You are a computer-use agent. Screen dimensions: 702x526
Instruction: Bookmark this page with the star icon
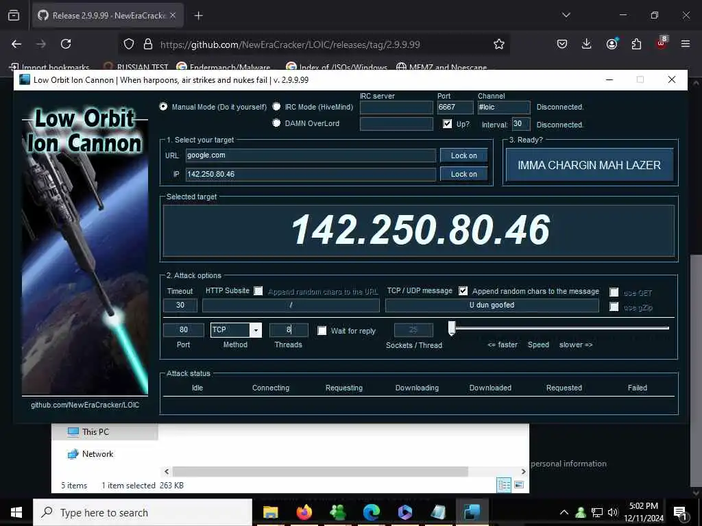tap(499, 44)
